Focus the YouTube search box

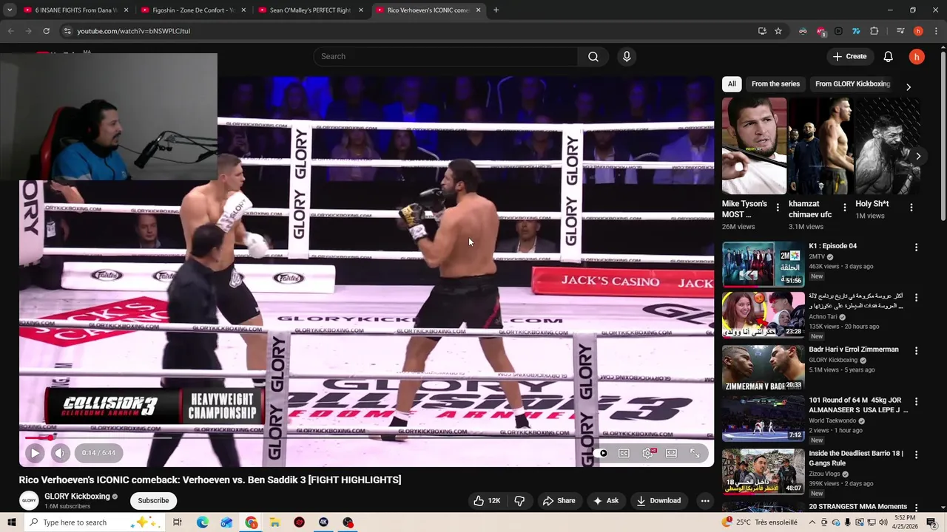click(446, 56)
